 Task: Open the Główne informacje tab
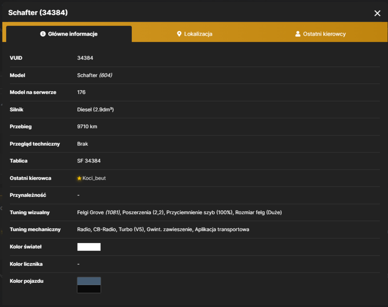tap(69, 34)
